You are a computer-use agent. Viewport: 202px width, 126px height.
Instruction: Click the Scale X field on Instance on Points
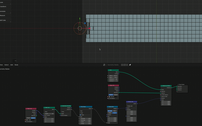click(x=166, y=101)
